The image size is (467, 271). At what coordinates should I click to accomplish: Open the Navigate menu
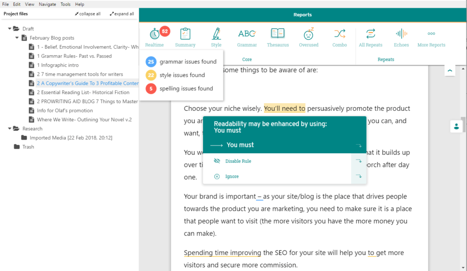pos(47,4)
